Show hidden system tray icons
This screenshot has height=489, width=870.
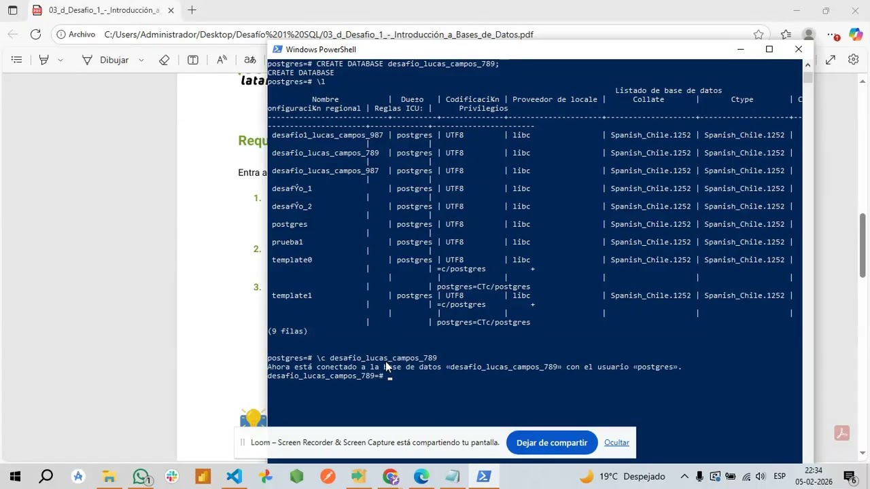684,477
